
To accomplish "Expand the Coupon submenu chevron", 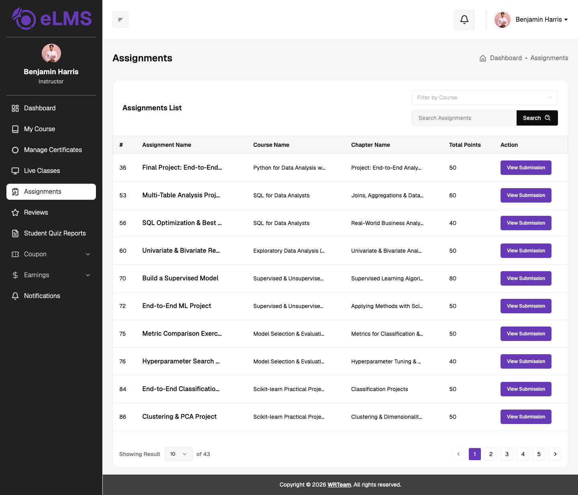I will 88,254.
